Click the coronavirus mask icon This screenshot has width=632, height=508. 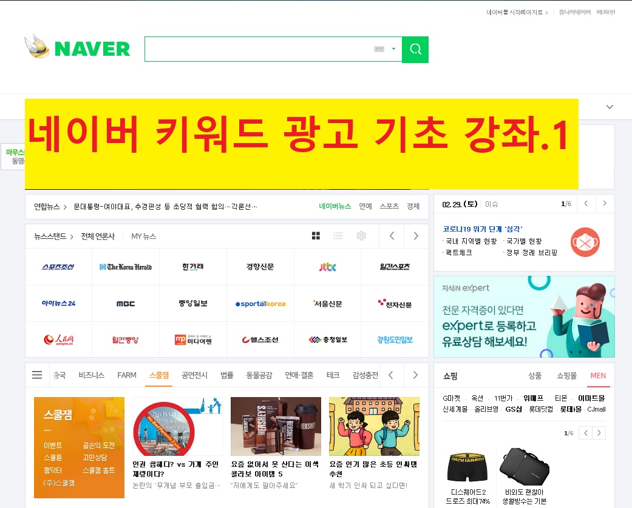click(x=585, y=242)
